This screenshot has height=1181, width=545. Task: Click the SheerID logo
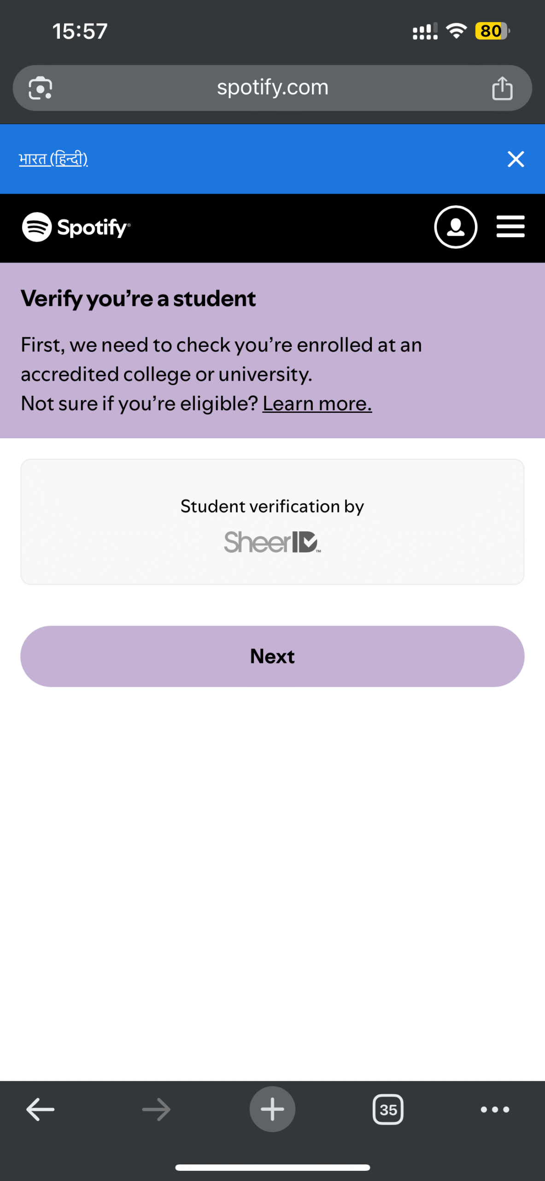(x=272, y=542)
